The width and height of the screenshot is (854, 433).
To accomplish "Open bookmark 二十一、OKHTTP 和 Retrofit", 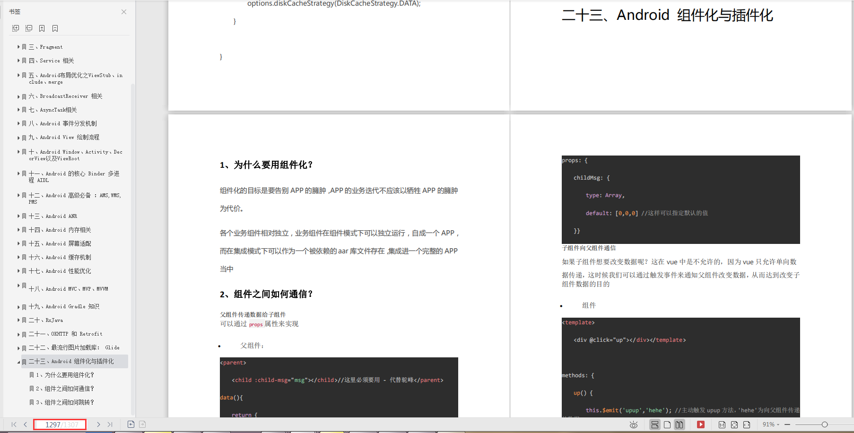I will 65,334.
